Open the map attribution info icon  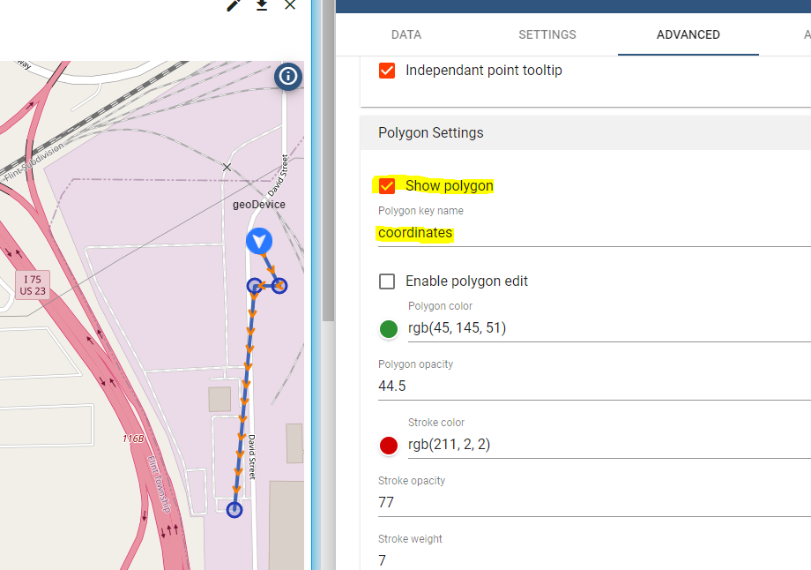288,77
